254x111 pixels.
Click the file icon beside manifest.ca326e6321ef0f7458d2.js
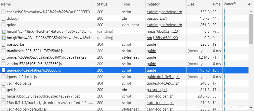pos(3,51)
